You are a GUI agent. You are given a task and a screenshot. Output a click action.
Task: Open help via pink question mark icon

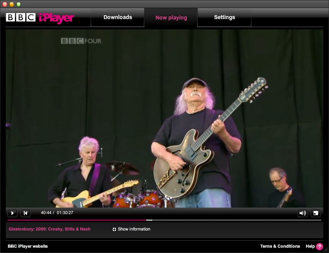pos(319,247)
